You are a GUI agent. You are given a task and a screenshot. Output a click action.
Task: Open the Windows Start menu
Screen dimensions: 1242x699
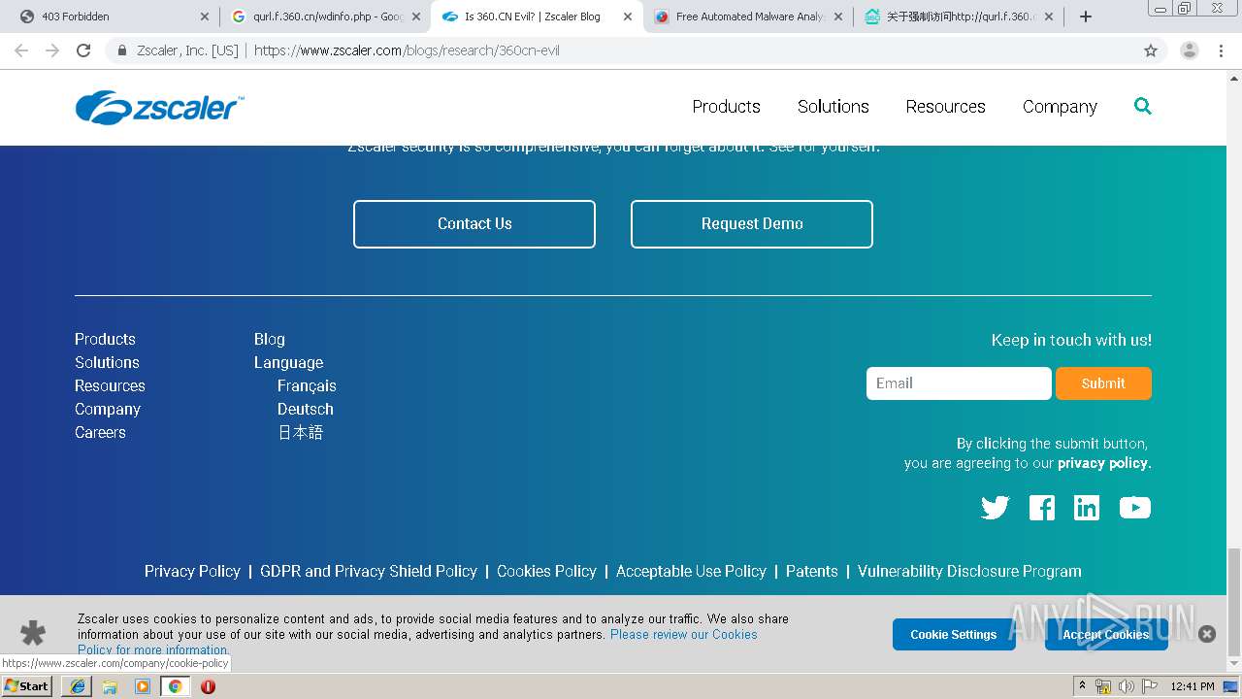[26, 686]
